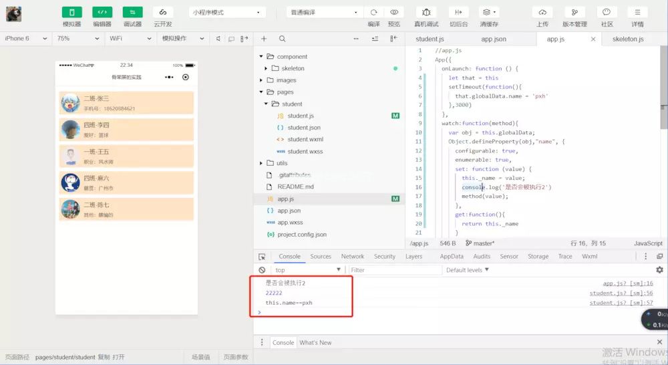668x365 pixels.
Task: Toggle the editor panel (编辑器) button
Action: 102,13
